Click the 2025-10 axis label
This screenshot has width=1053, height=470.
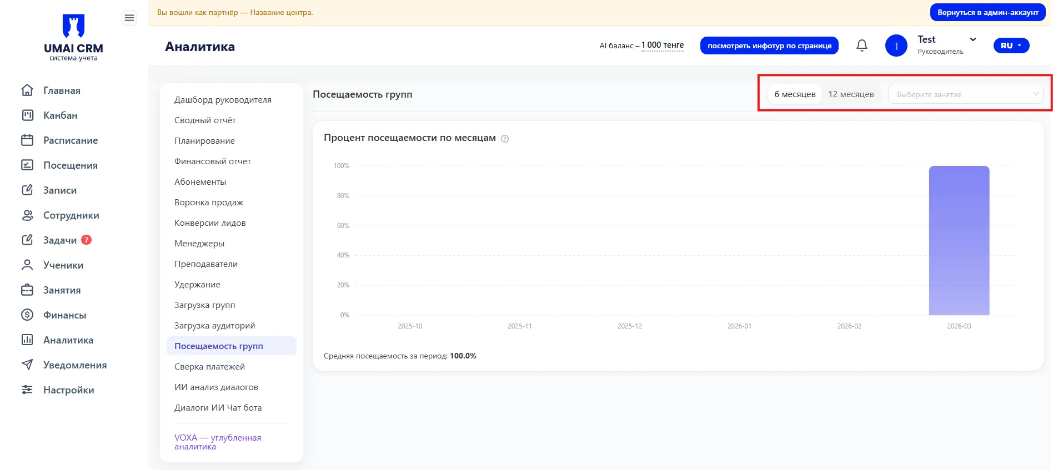tap(410, 326)
